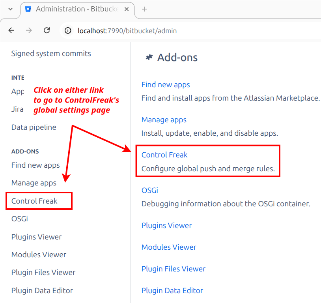Image resolution: width=321 pixels, height=303 pixels.
Task: Select the Administration - Bitbucket tab
Action: [77, 9]
